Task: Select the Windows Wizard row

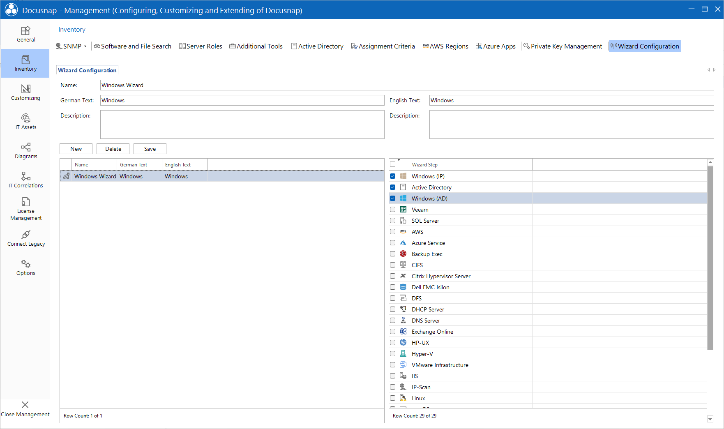Action: click(x=222, y=176)
